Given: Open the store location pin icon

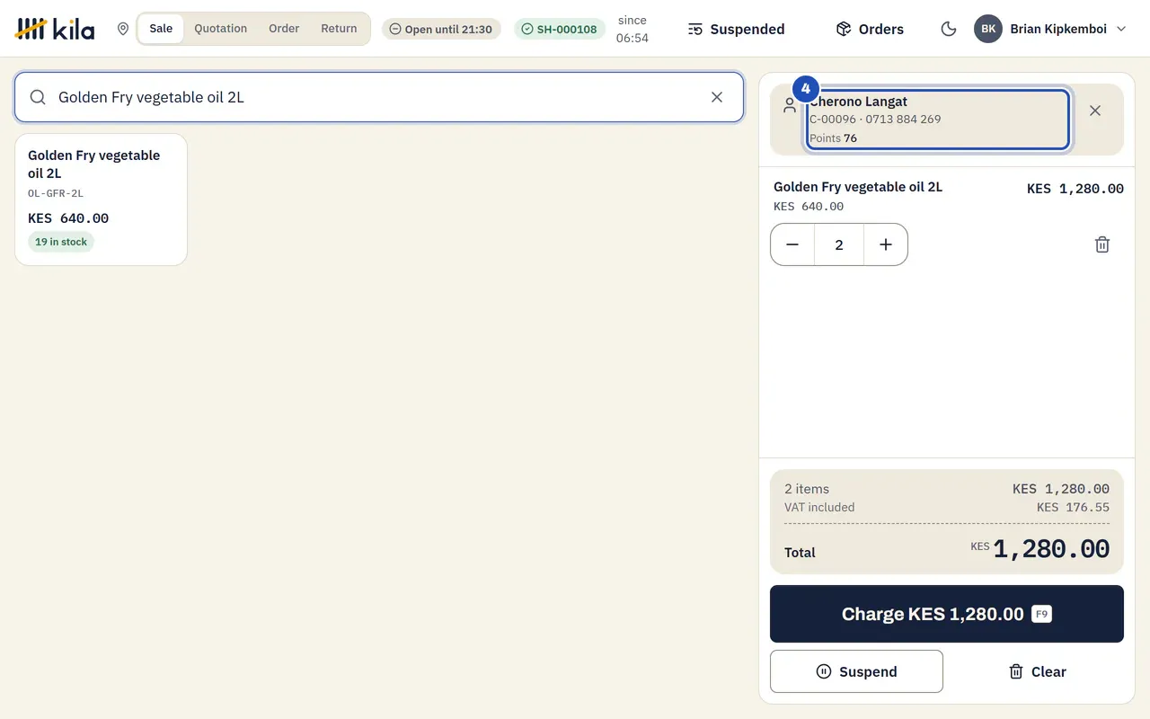Looking at the screenshot, I should click(123, 29).
